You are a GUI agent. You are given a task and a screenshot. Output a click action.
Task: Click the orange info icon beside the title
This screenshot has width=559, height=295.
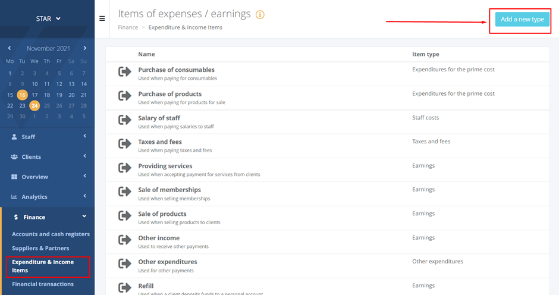tap(260, 15)
